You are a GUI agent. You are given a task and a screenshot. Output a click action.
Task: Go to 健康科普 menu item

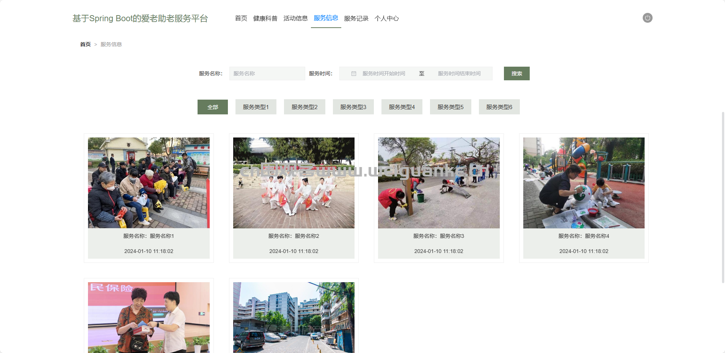pyautogui.click(x=265, y=19)
